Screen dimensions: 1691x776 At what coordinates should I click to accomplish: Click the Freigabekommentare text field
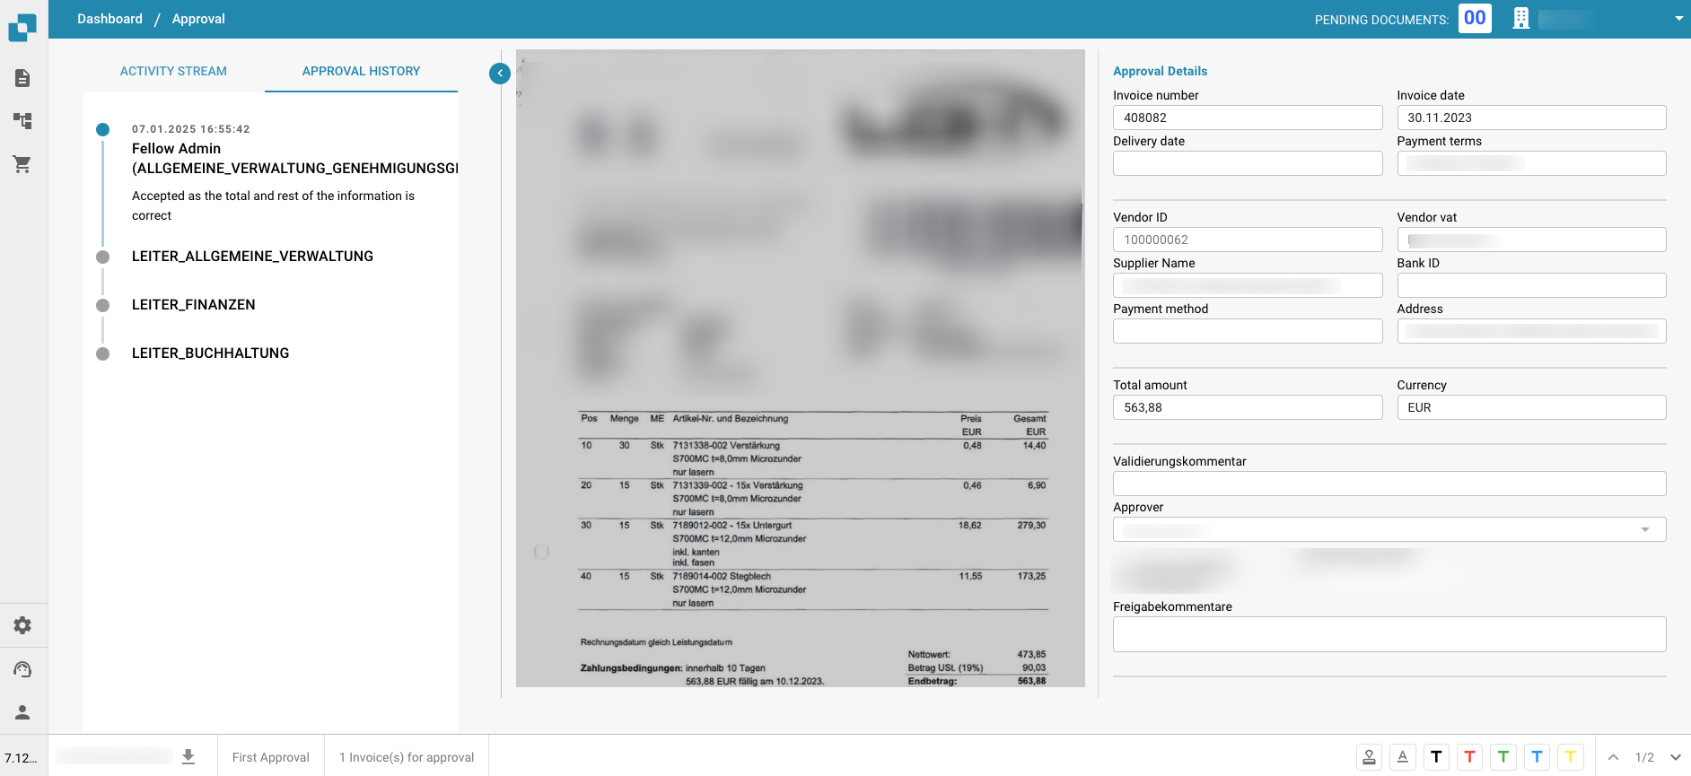click(1389, 634)
